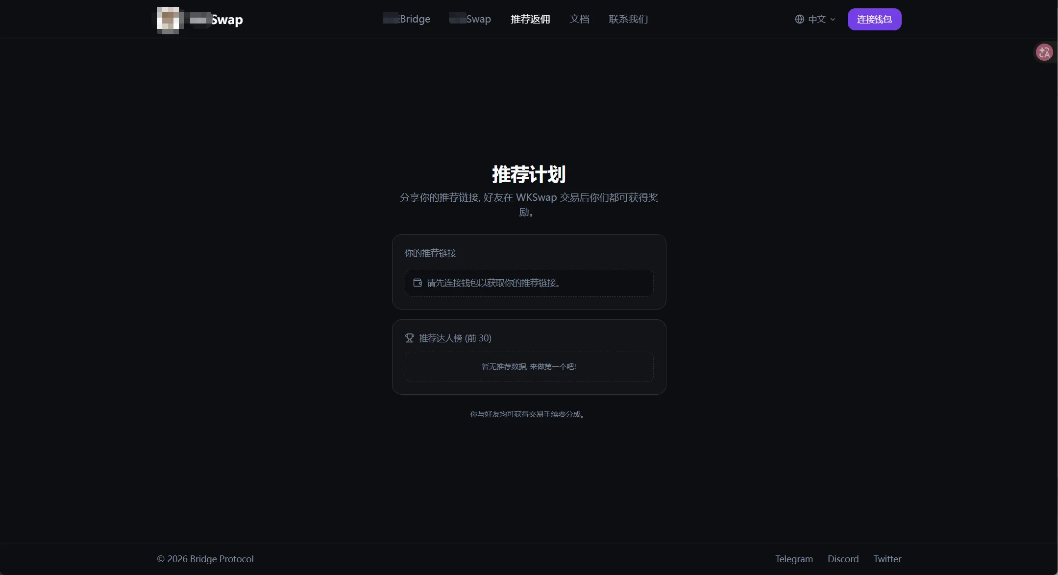Open the Bridge navigation item
Screen dimensions: 1058x575
406,19
